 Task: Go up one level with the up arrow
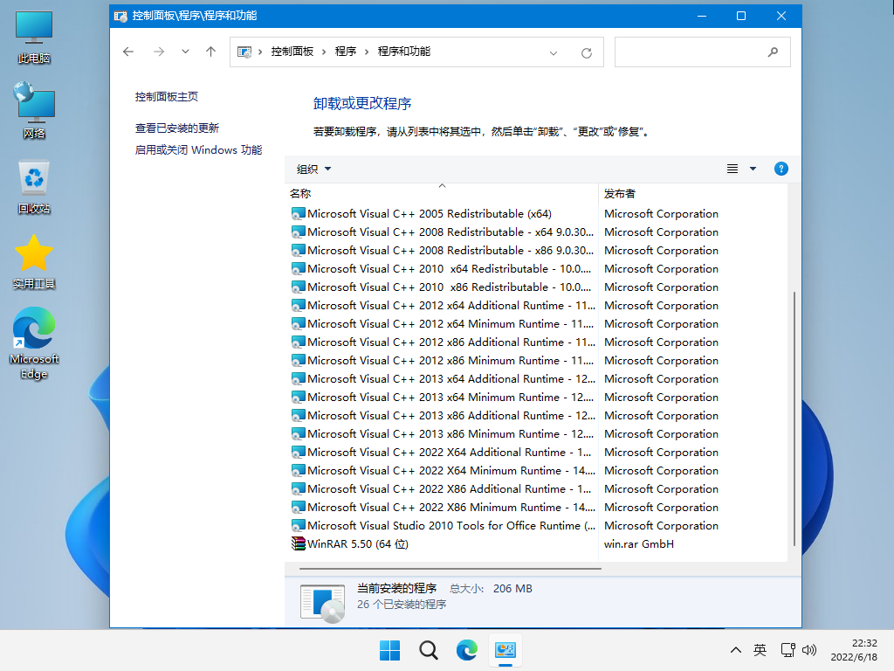[x=211, y=52]
